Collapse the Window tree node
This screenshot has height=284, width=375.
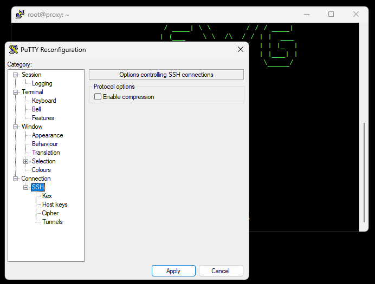pyautogui.click(x=15, y=127)
